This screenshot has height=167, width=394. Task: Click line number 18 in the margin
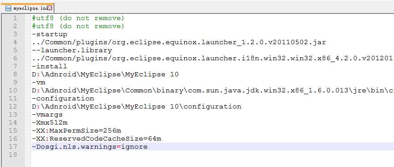13,154
